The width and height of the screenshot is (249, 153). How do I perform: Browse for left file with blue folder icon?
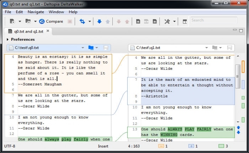(x=91, y=47)
